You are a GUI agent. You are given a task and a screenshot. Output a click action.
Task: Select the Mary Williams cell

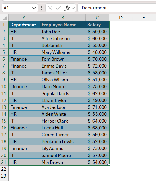click(x=62, y=52)
